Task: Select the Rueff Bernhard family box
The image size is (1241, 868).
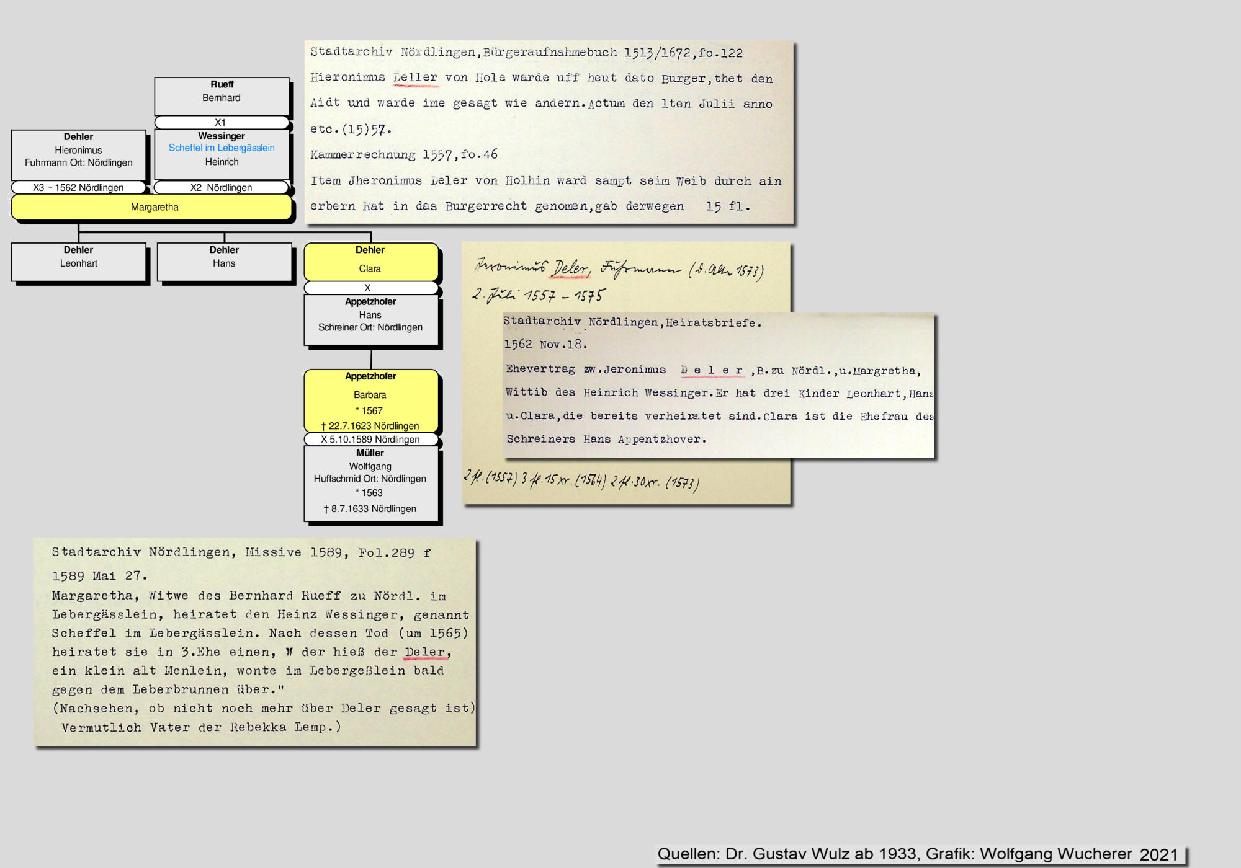Action: click(222, 95)
